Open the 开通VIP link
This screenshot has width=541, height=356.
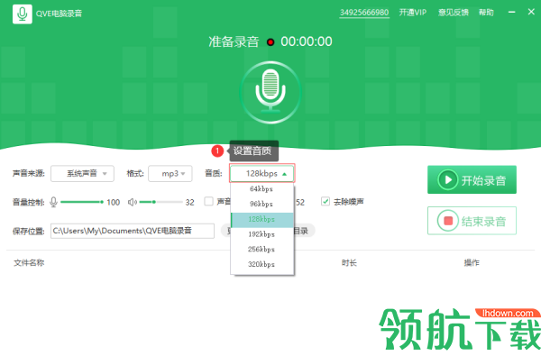[413, 13]
